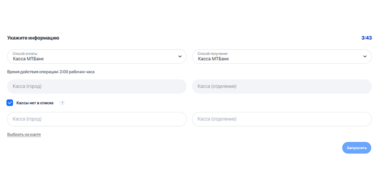The width and height of the screenshot is (378, 189).
Task: Click the chevron arrow in Способ оплаты
Action: click(180, 56)
